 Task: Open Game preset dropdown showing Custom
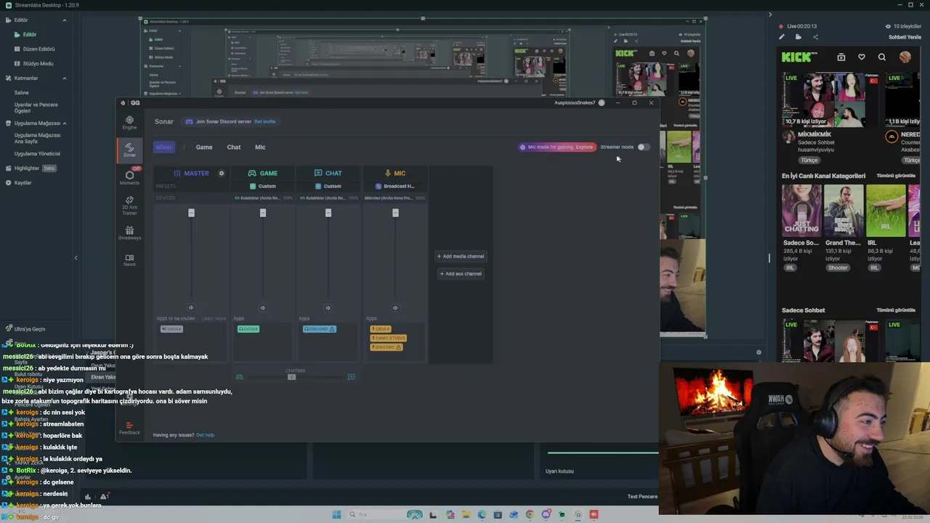263,186
